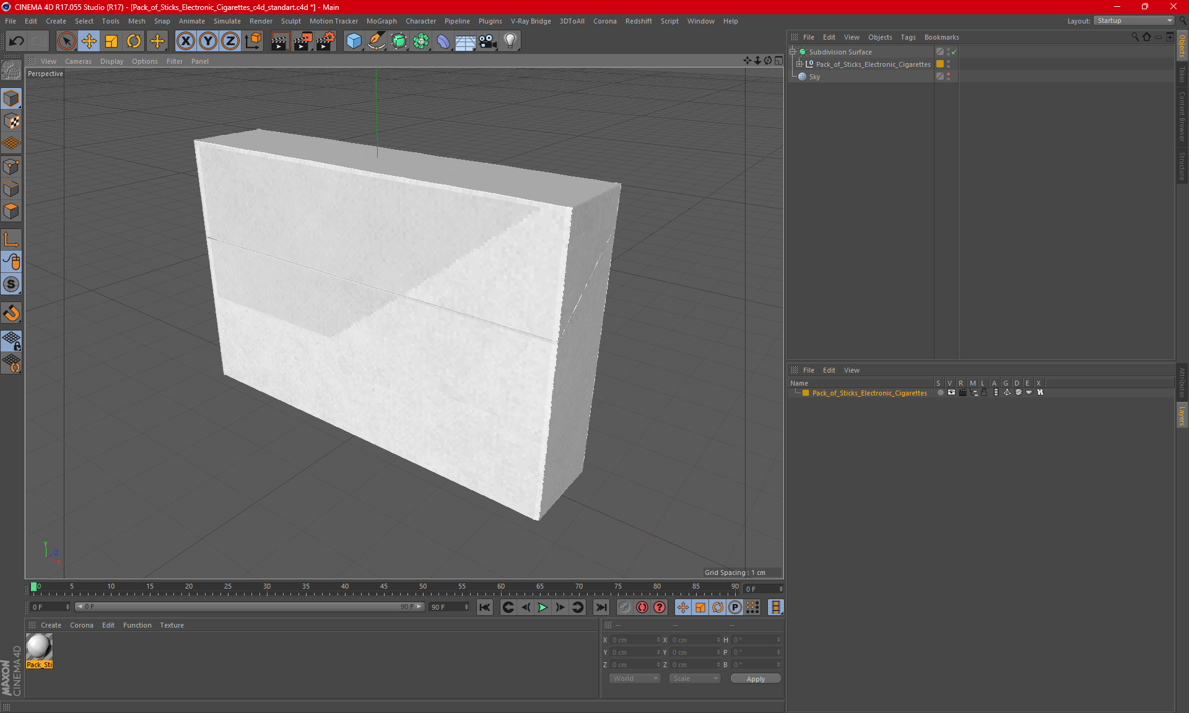Open the Layout Startup dropdown
Screen dimensions: 1189x713
[x=1134, y=20]
